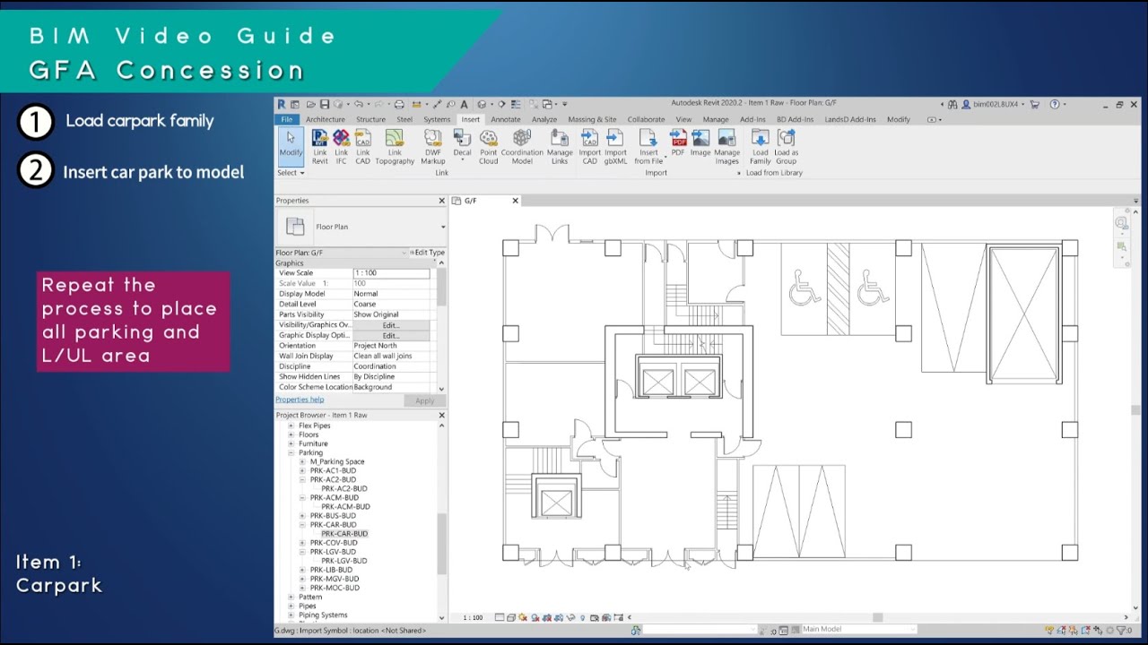The width and height of the screenshot is (1148, 645).
Task: Open the Point Cloud tool
Action: (x=489, y=147)
